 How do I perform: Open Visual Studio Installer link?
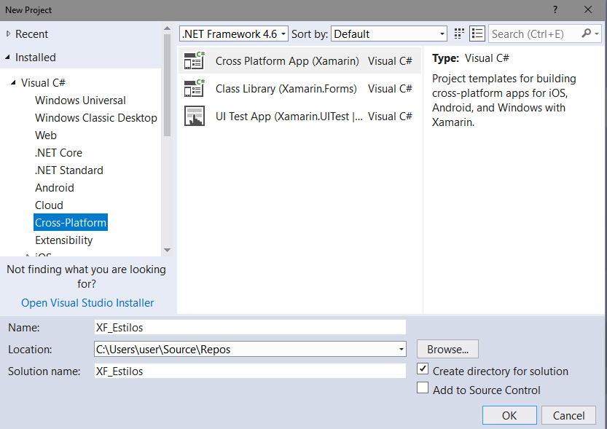87,302
